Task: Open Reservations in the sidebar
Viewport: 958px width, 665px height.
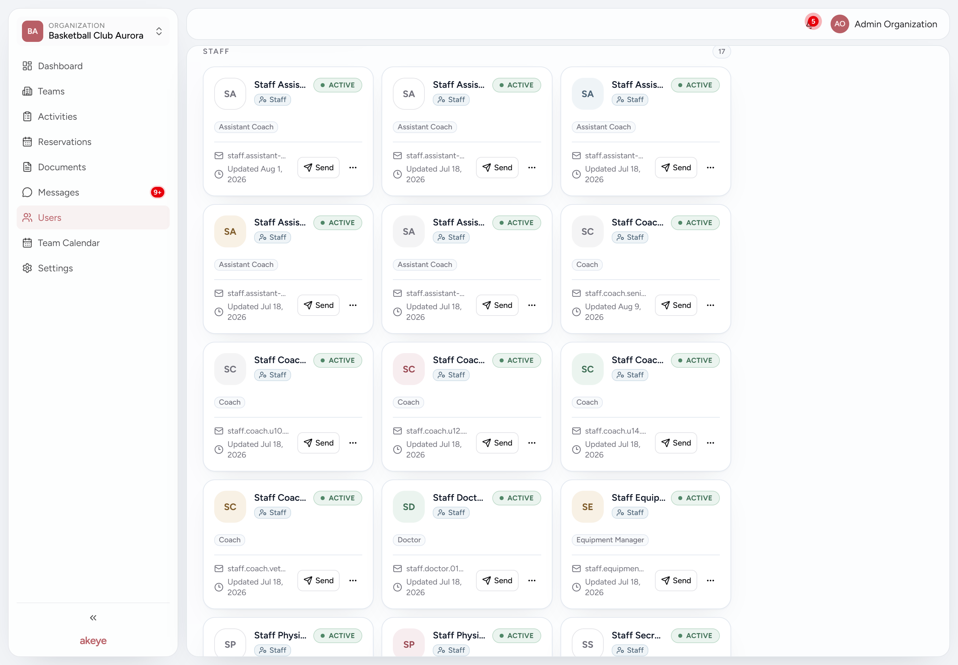Action: pos(93,142)
